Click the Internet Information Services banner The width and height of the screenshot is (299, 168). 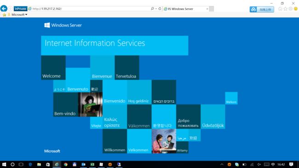115,45
